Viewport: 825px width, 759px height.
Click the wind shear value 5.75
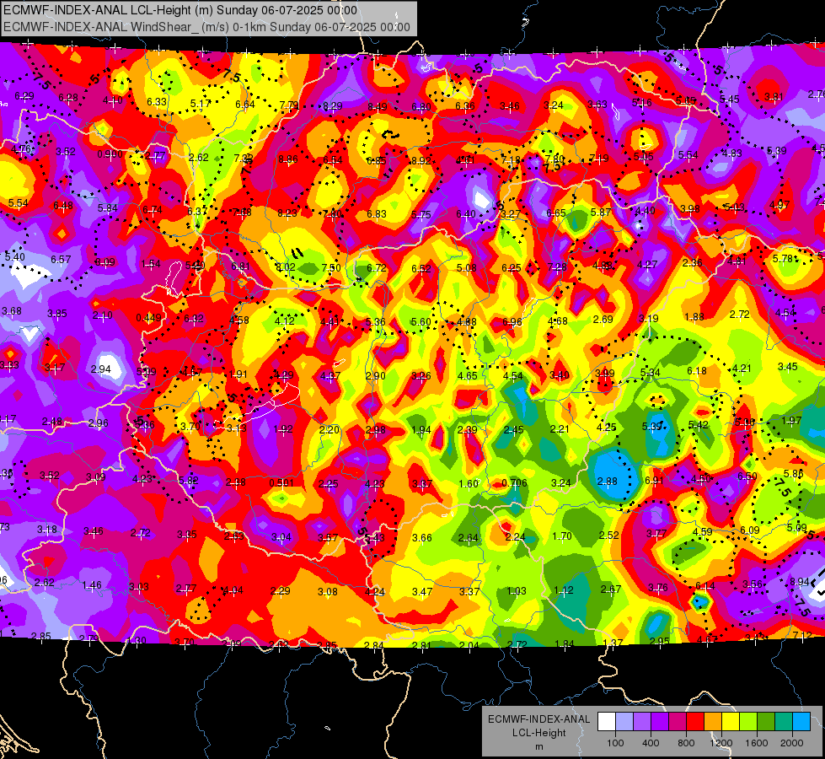(x=421, y=214)
